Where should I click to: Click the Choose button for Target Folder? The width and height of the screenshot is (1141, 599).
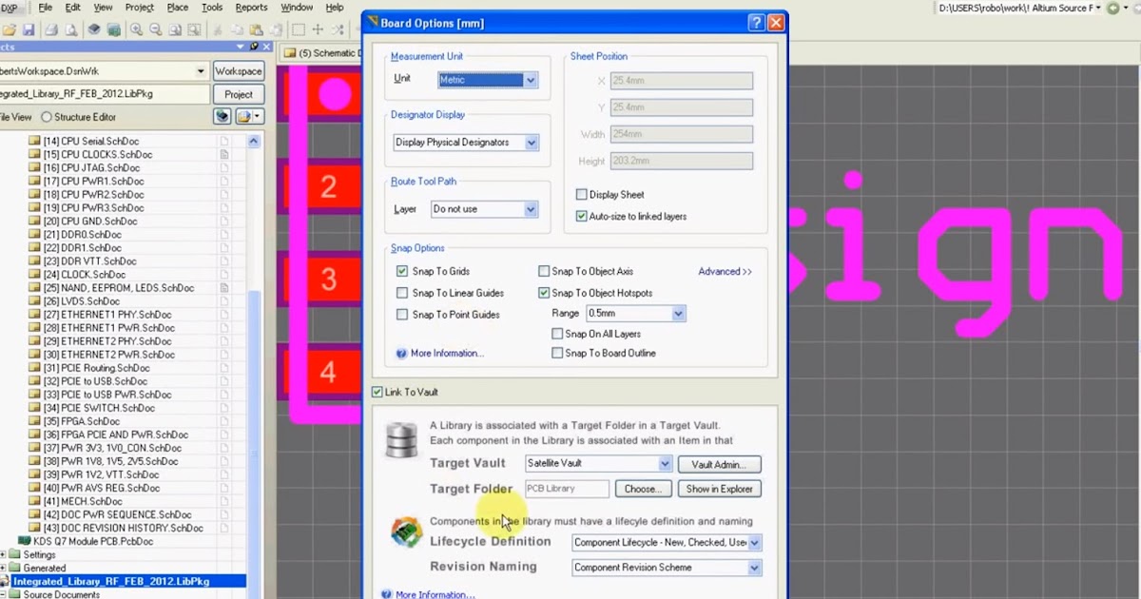click(x=643, y=489)
